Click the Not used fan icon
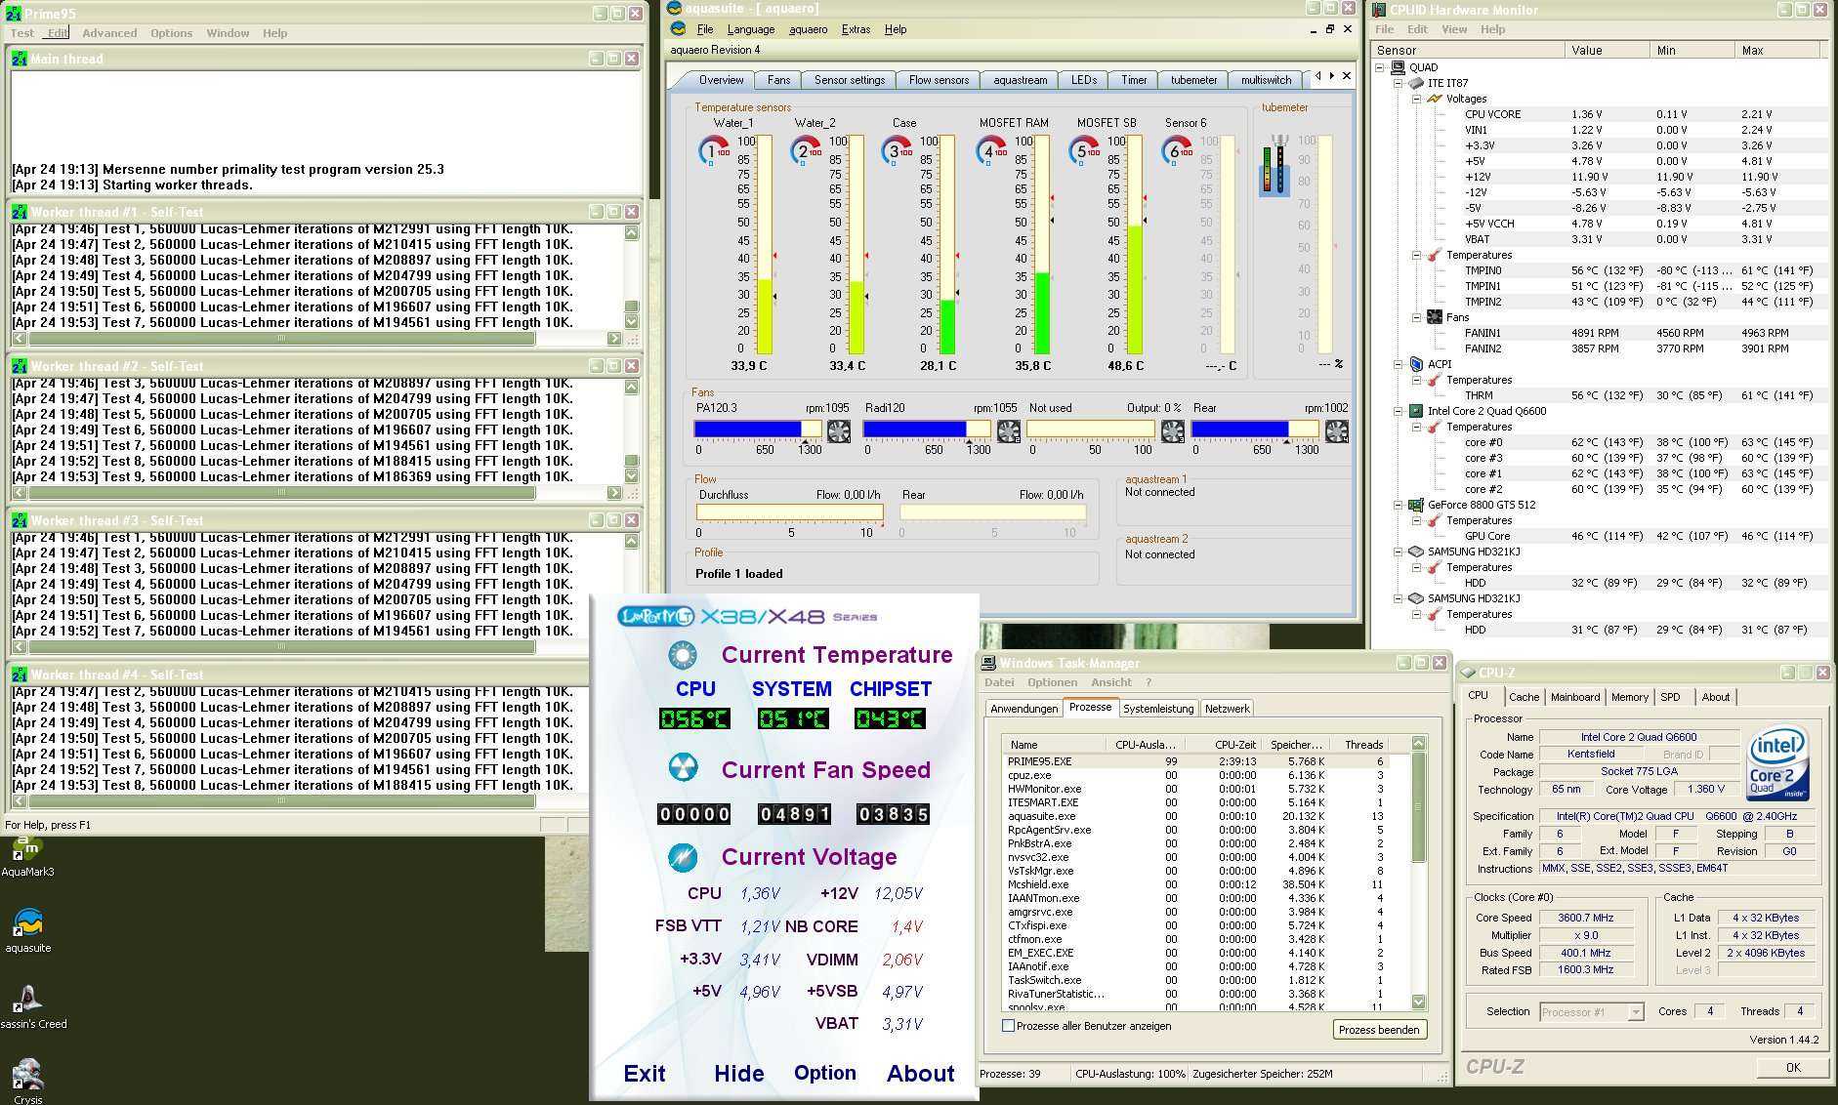 point(1173,430)
